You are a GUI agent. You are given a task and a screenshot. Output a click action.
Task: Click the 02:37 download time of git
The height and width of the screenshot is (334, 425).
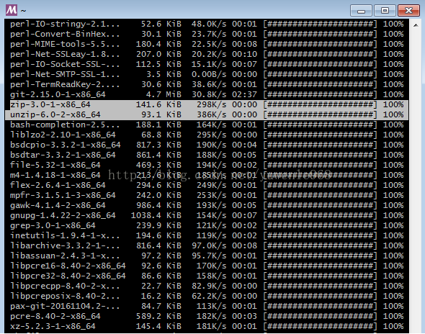tap(244, 94)
